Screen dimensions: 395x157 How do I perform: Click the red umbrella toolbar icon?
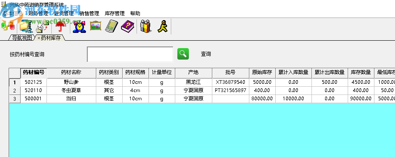61,26
